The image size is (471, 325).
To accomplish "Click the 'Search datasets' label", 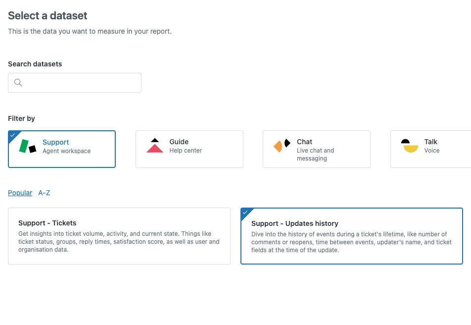I will point(35,64).
